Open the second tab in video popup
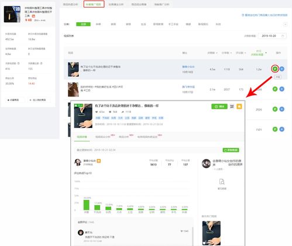This screenshot has height=246, width=292. 103,137
